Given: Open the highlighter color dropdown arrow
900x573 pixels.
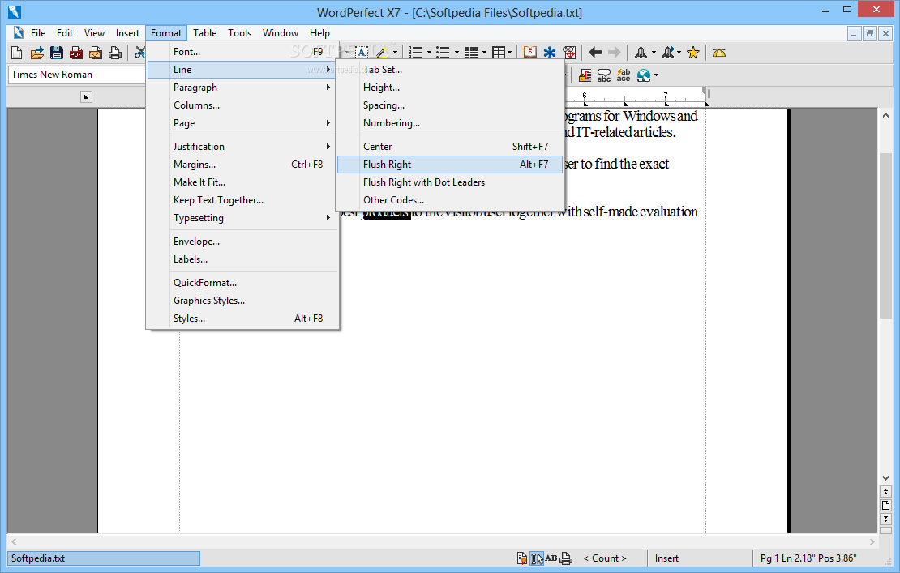Looking at the screenshot, I should pyautogui.click(x=396, y=53).
